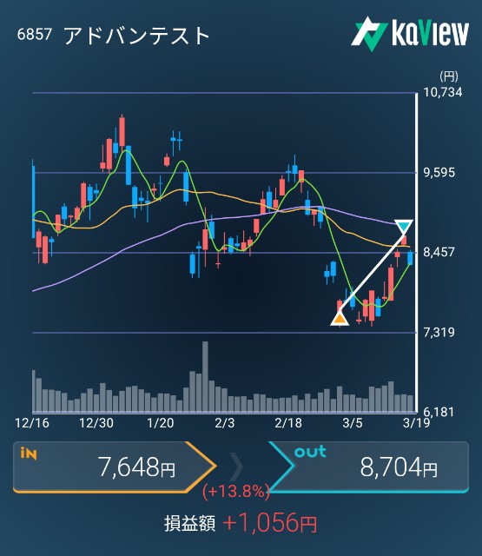Click the tallest volume bar
The width and height of the screenshot is (482, 556).
point(205,377)
